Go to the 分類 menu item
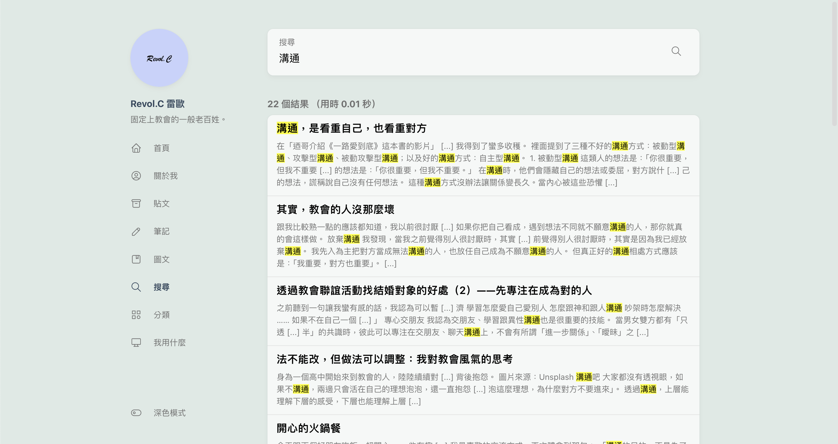Viewport: 838px width, 444px height. 161,315
